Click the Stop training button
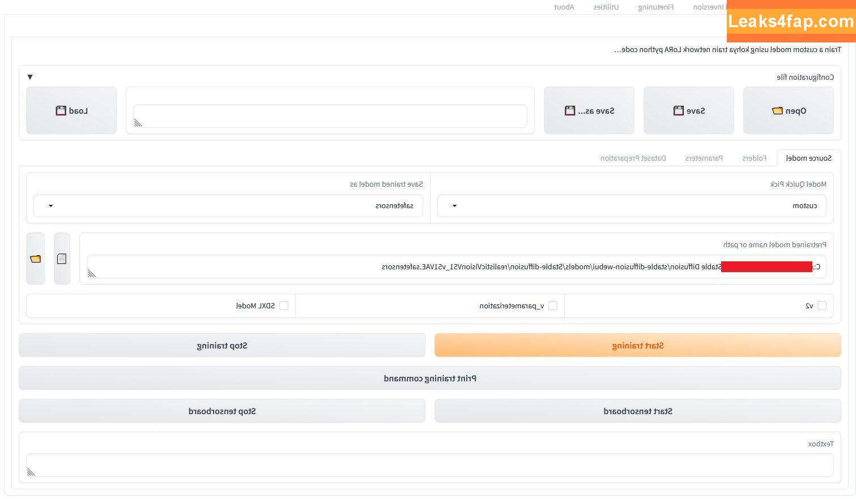The height and width of the screenshot is (499, 856). point(222,345)
